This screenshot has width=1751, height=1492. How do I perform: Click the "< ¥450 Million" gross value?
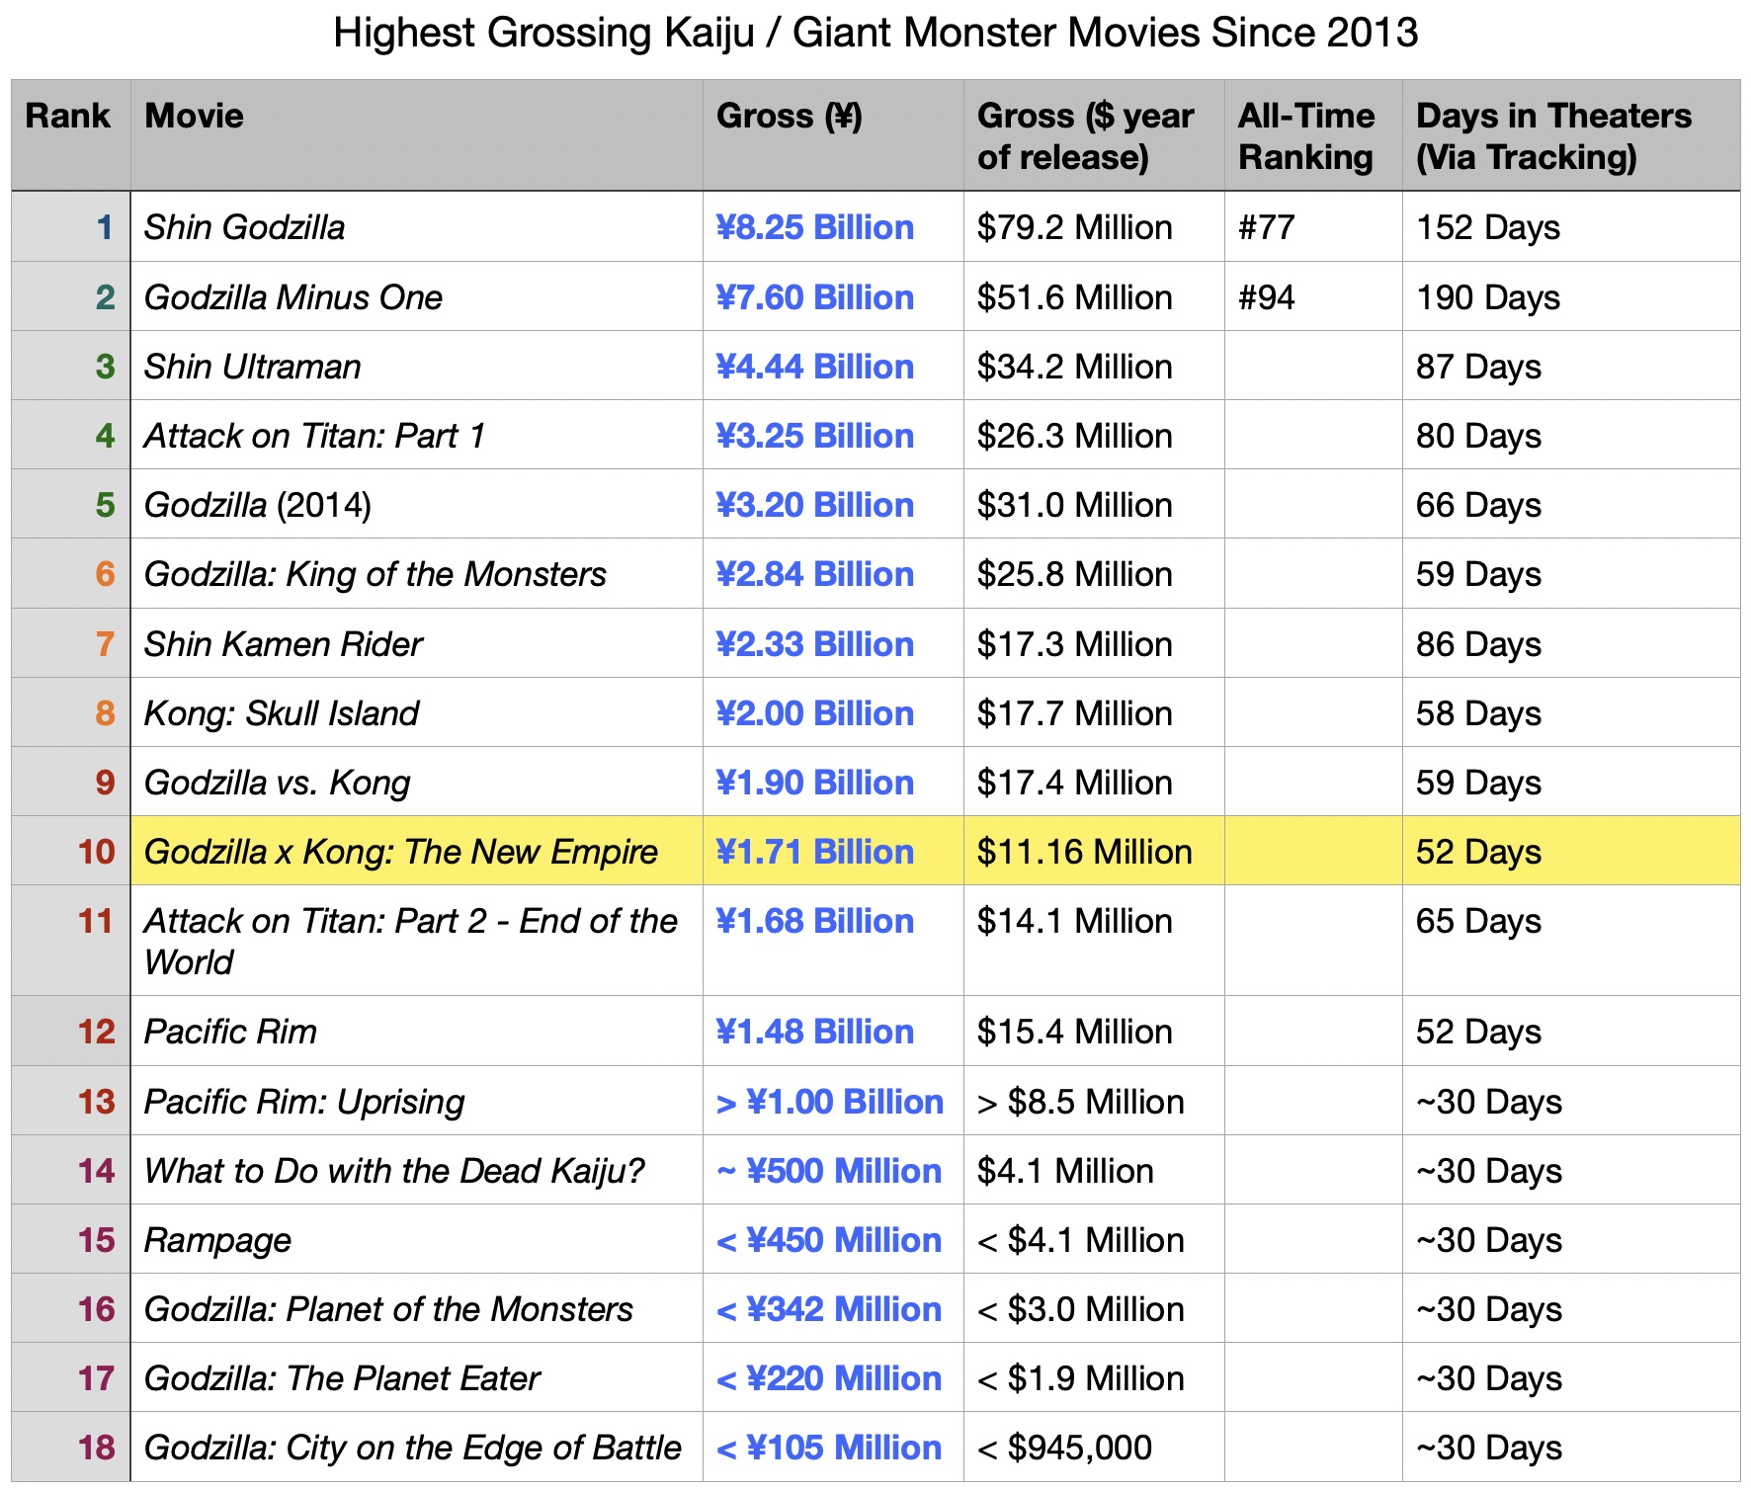point(829,1240)
